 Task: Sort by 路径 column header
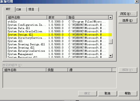(x=88, y=17)
